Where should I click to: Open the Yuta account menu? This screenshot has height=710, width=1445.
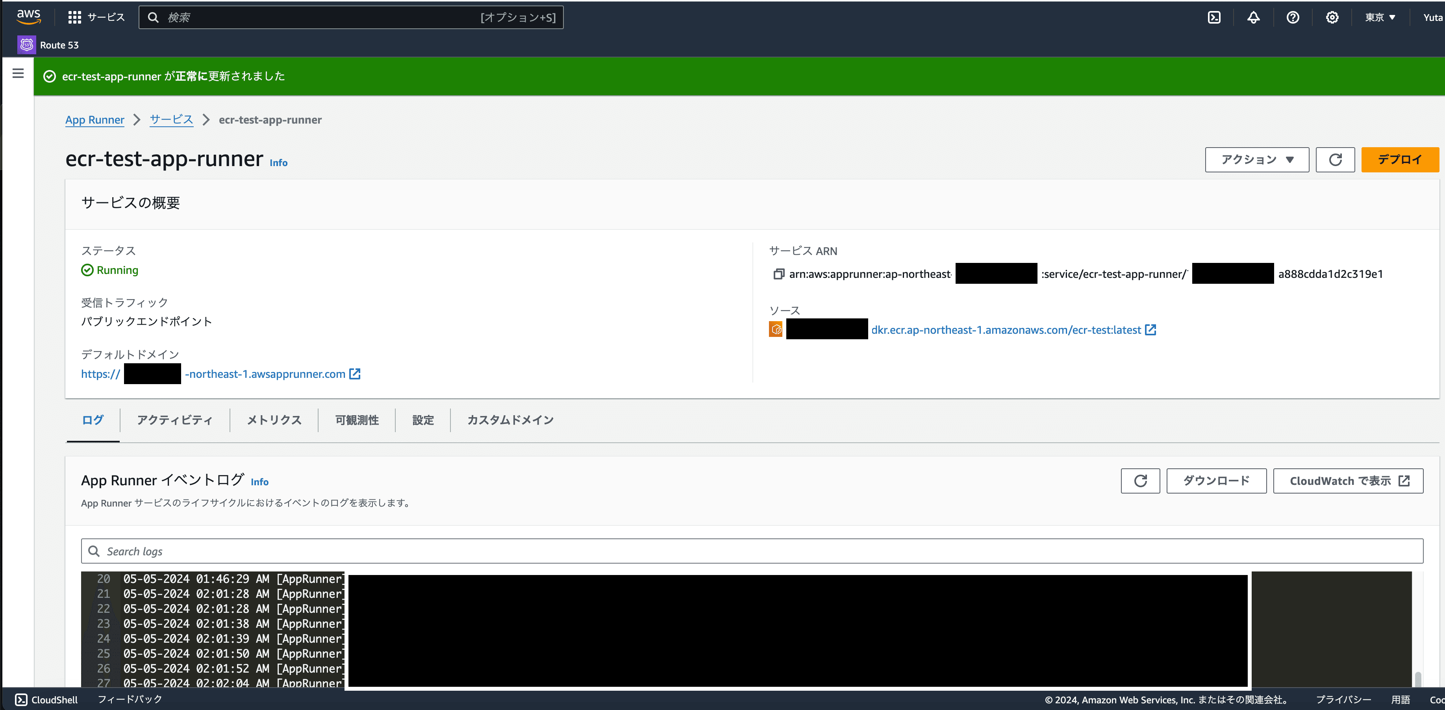tap(1433, 17)
